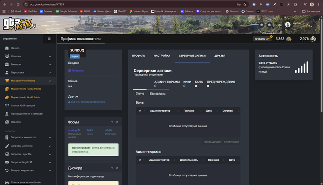Screen dimensions: 323x185
Task: Open user account dropdown in header
Action: [307, 25]
